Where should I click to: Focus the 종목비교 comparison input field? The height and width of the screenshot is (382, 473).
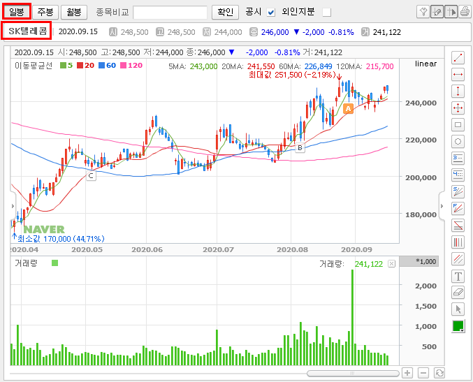[x=170, y=13]
